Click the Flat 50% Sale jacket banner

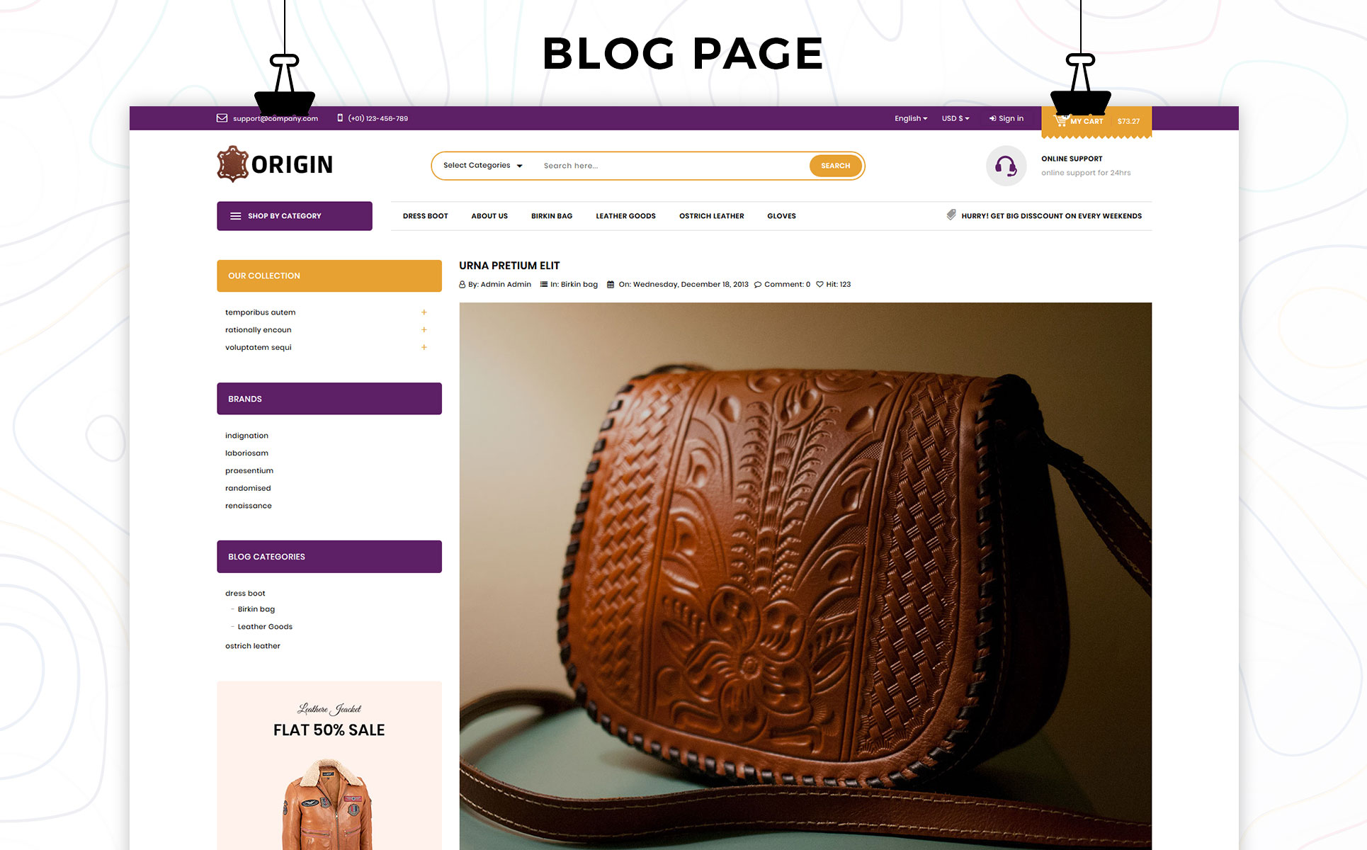coord(329,766)
